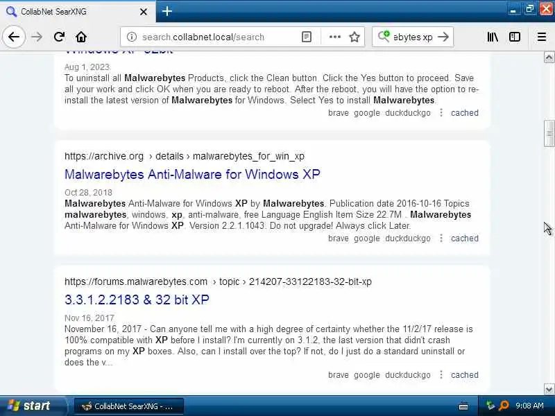The image size is (555, 416).
Task: Close the CollabNet SearXNG tab
Action: tap(144, 12)
